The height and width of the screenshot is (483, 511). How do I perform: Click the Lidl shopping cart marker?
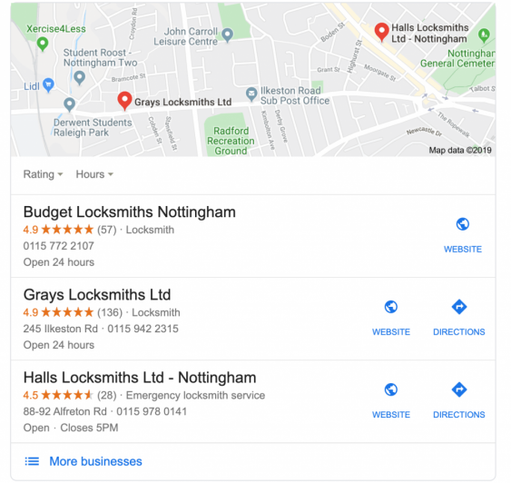[x=48, y=85]
